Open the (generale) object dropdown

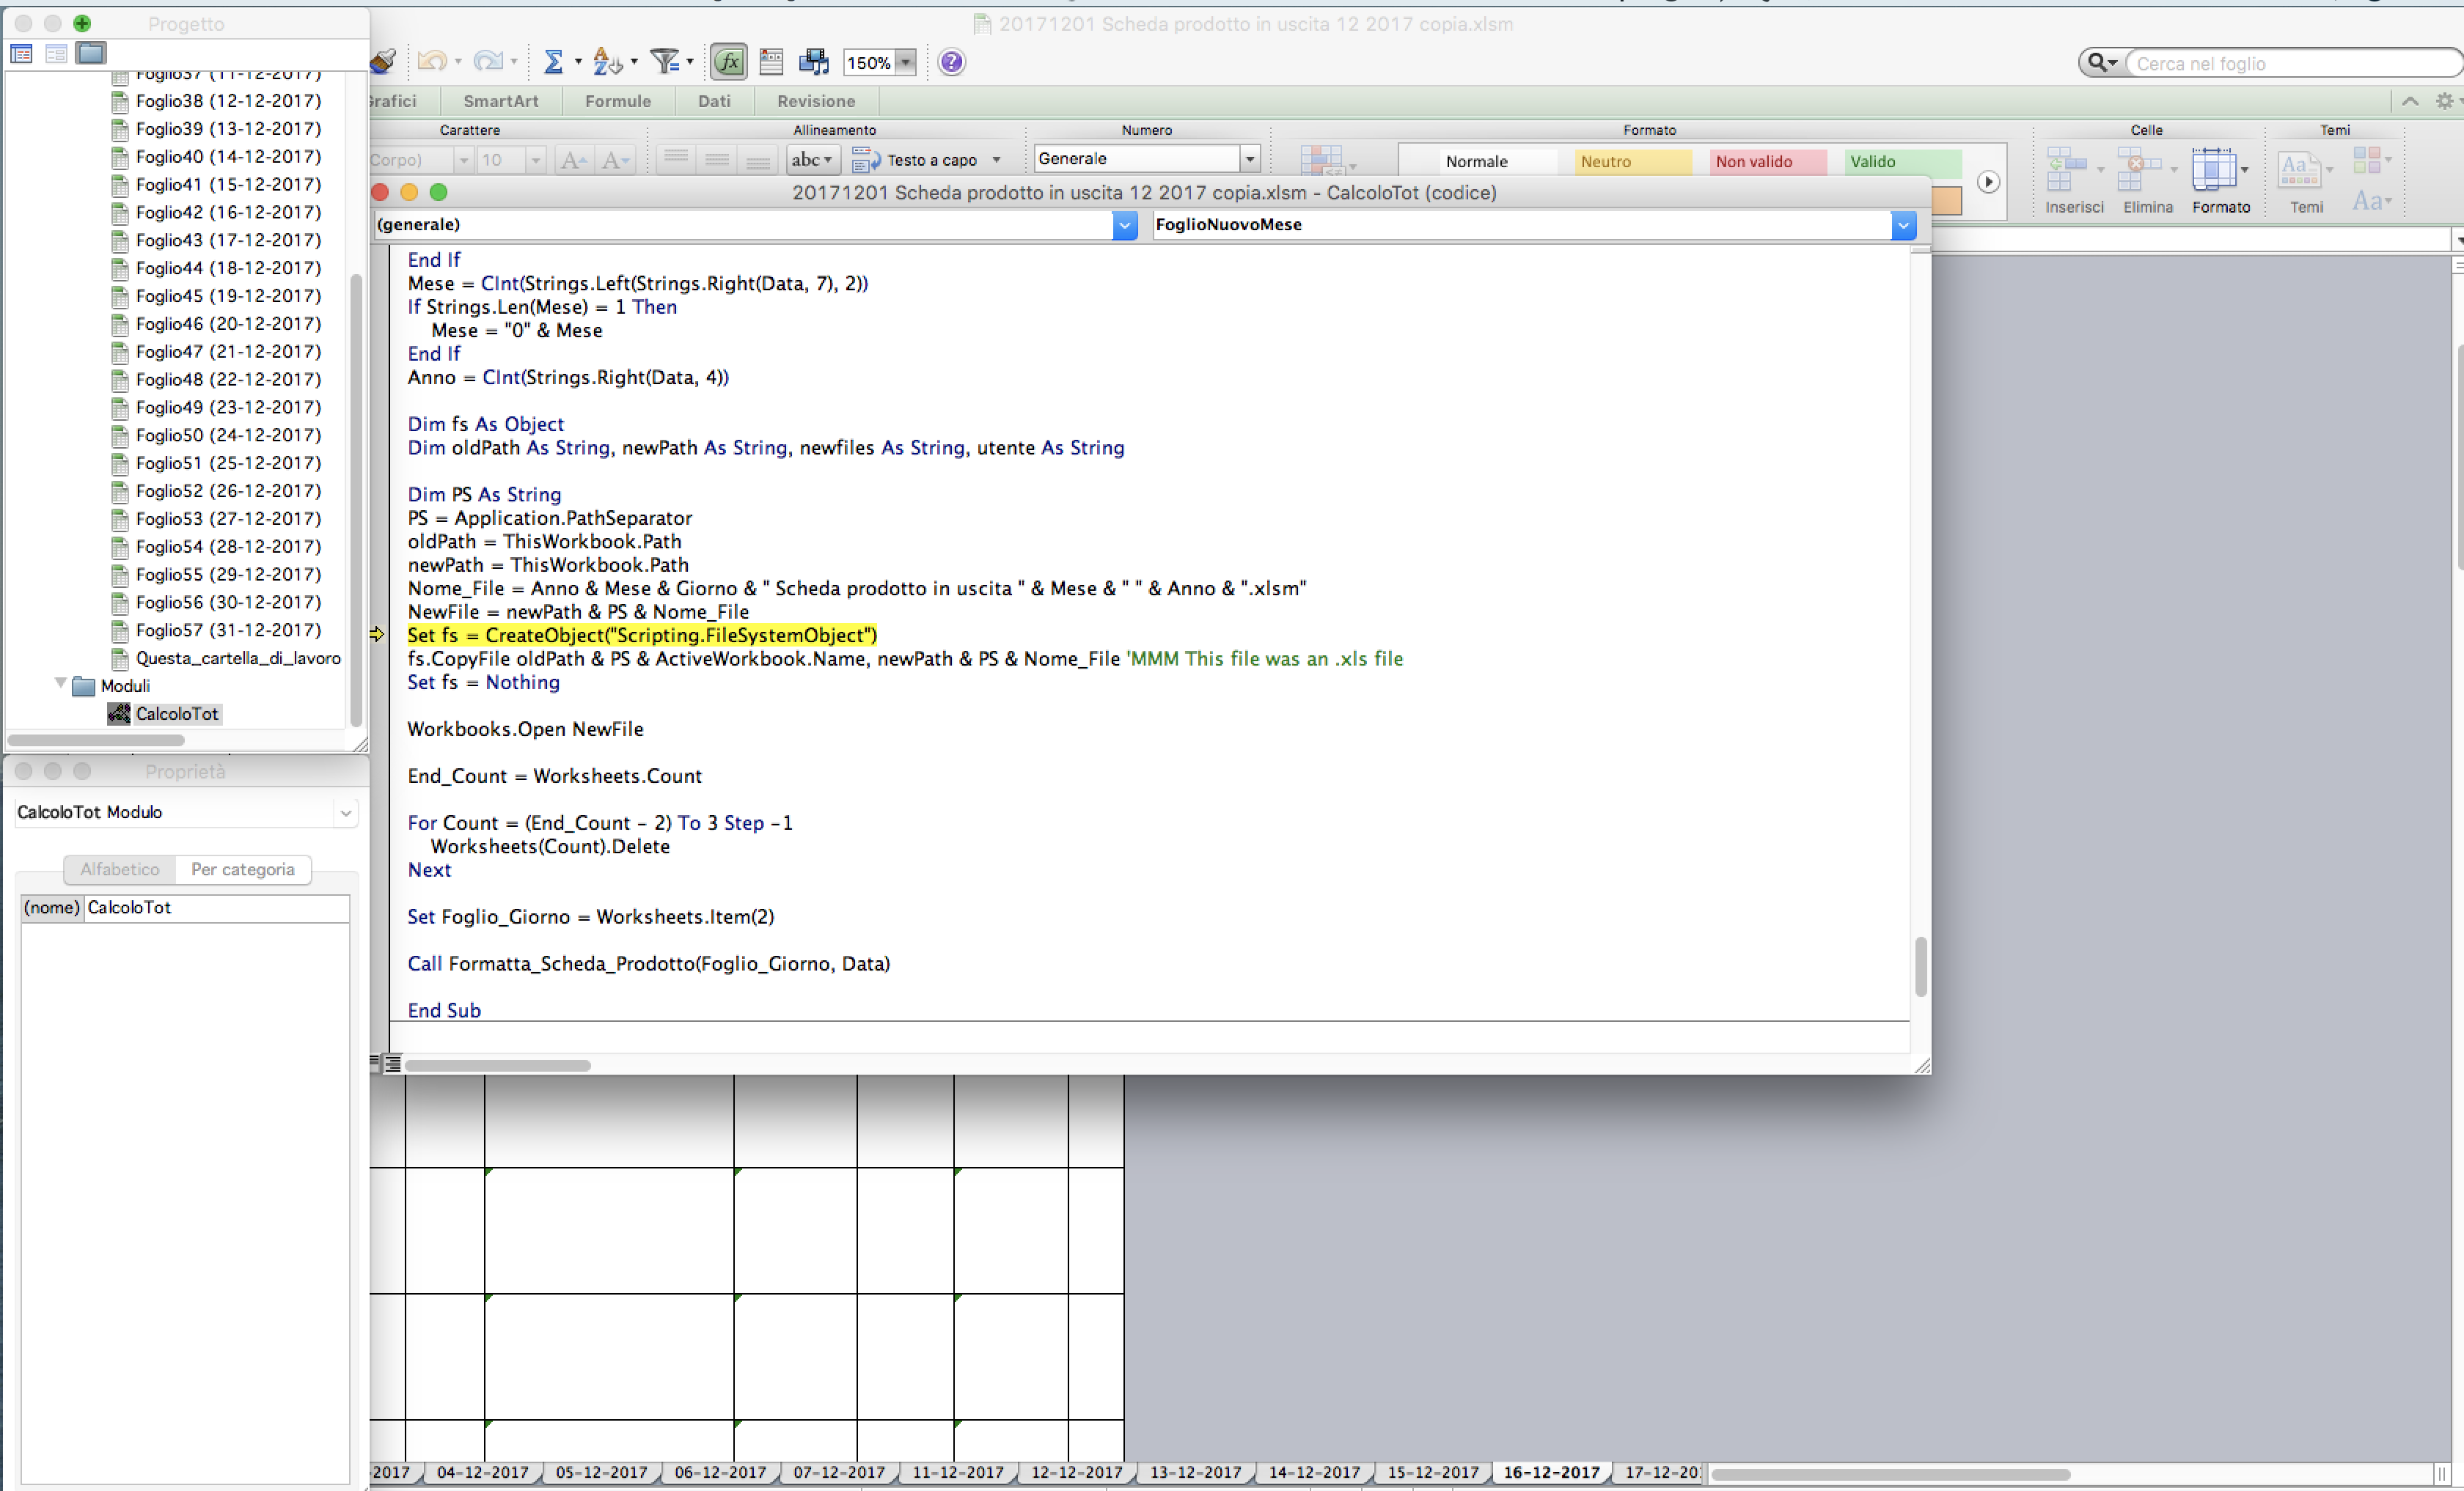(x=1124, y=225)
